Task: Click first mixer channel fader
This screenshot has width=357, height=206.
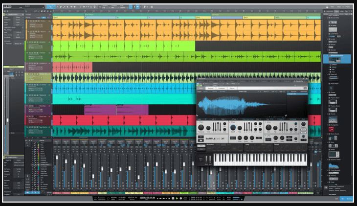Action: pyautogui.click(x=57, y=158)
